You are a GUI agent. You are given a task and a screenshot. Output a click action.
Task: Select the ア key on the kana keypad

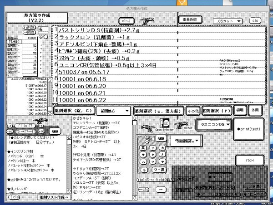click(x=153, y=148)
